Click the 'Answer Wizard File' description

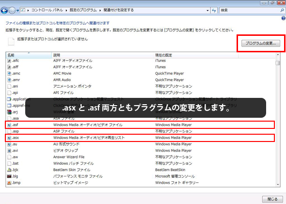[x=69, y=157]
